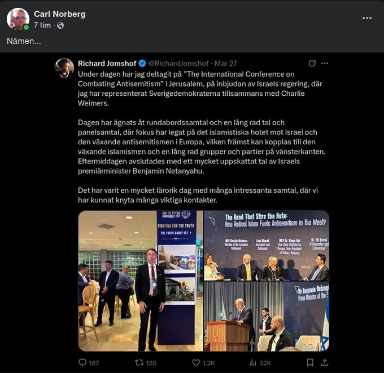Click Richard Jomshof's tweet avatar
The image size is (384, 373).
(64, 68)
